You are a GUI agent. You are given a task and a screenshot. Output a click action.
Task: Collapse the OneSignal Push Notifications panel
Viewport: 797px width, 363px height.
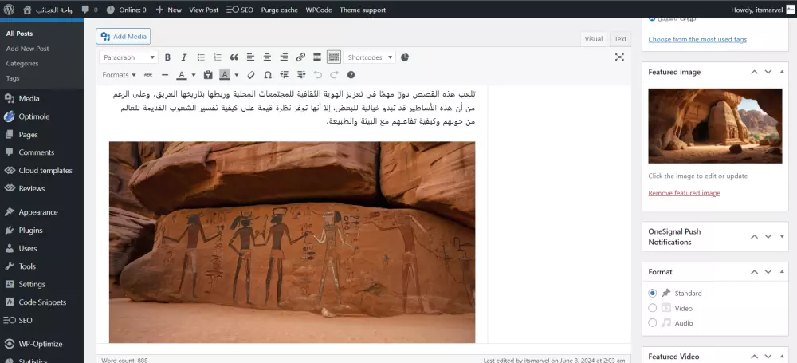[782, 236]
